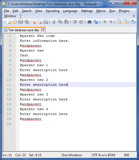The width and height of the screenshot is (139, 160).
Task: Click line number 19 in the margin
Action: 9,124
